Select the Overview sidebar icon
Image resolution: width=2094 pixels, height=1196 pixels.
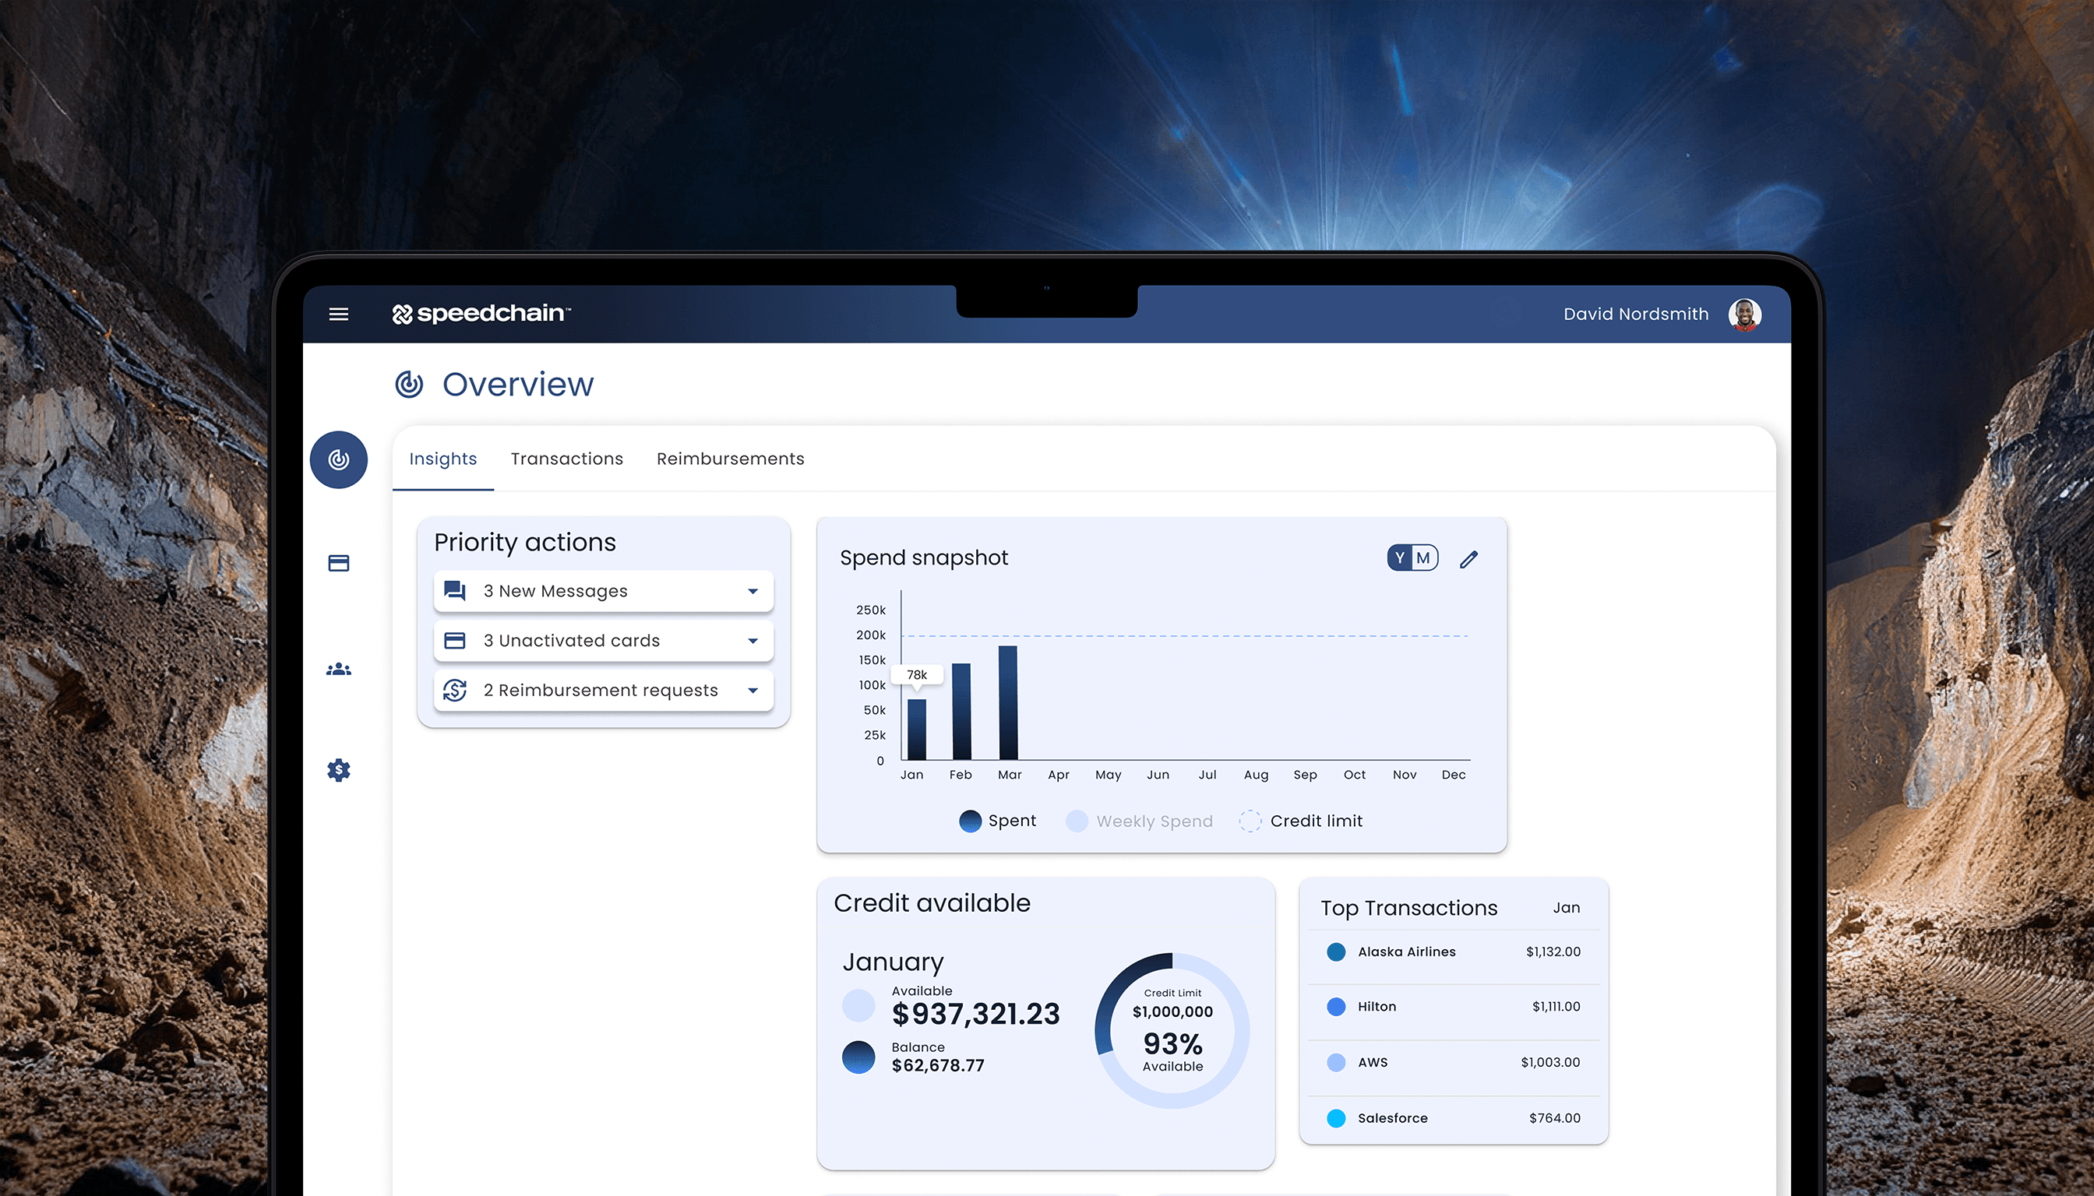[x=339, y=459]
